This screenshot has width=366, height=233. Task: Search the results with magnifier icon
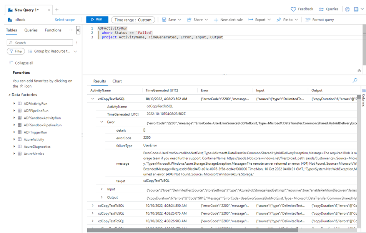click(x=355, y=80)
